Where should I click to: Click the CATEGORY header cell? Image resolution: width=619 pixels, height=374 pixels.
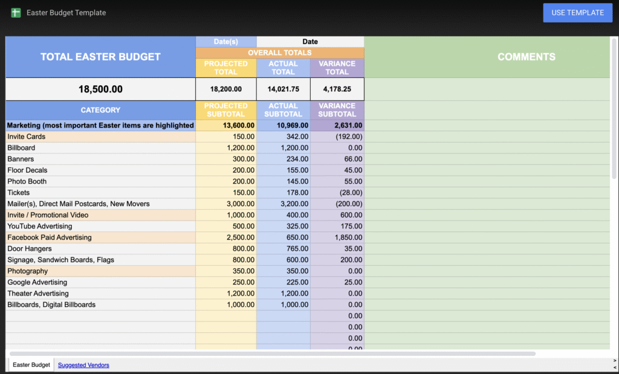pos(100,110)
